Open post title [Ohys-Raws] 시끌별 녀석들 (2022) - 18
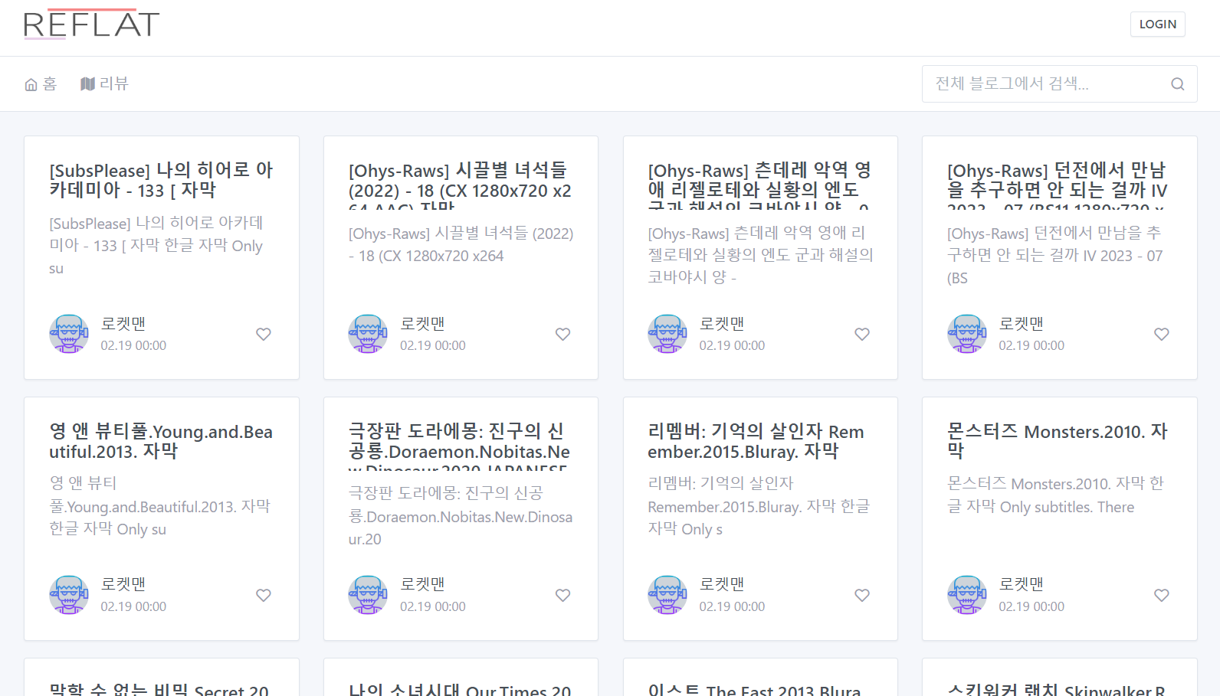 461,185
